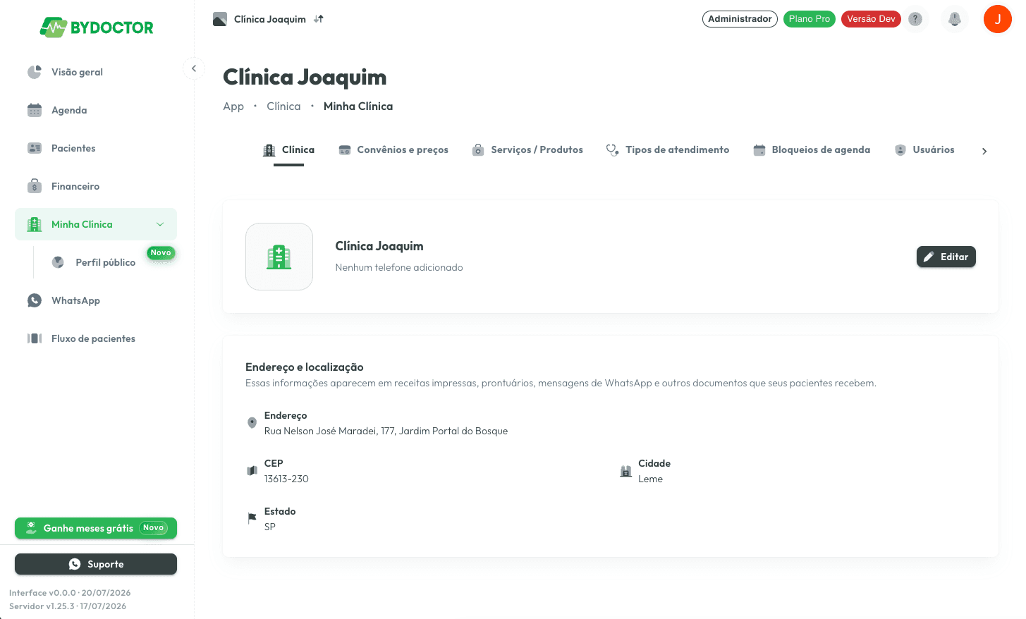
Task: Click the Pacientes ID card icon
Action: tap(35, 148)
